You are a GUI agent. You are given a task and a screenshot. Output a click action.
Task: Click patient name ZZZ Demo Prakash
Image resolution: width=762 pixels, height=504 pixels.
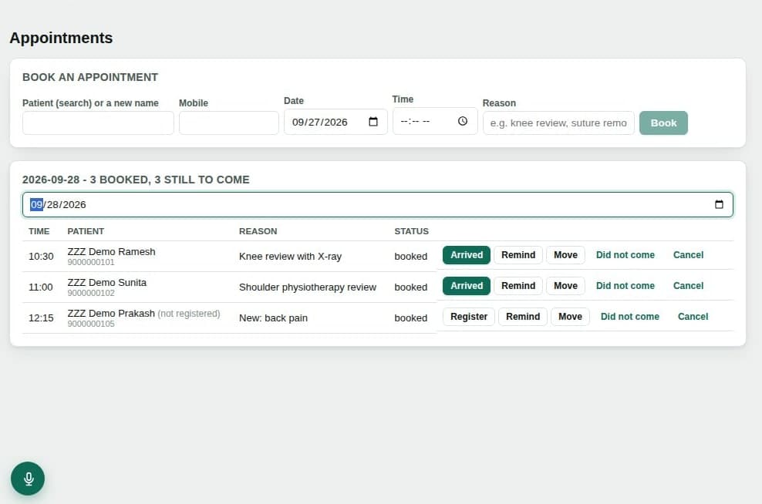111,313
